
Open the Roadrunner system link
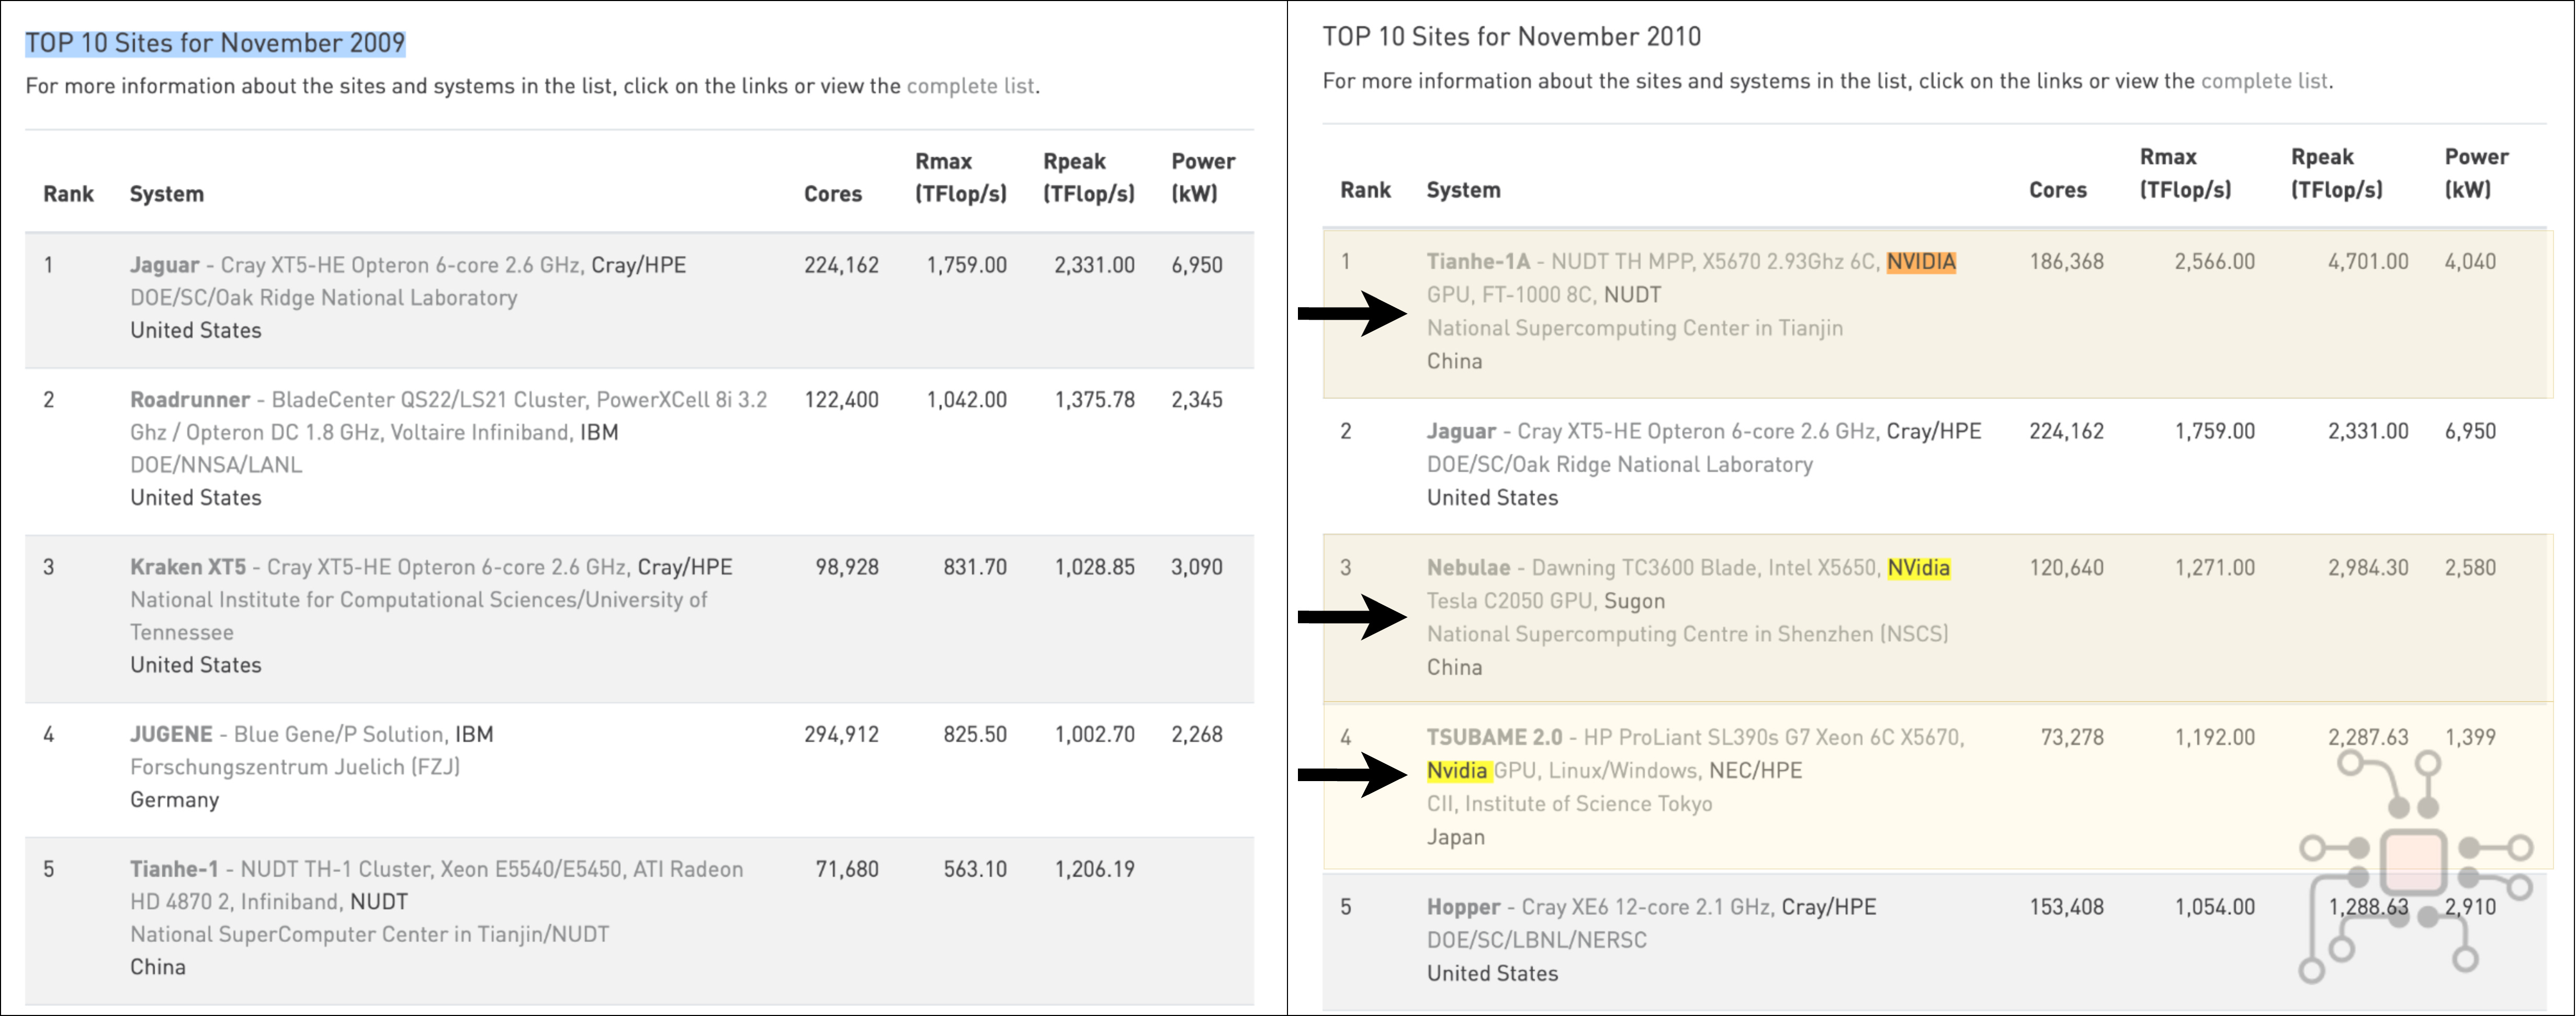click(x=190, y=400)
